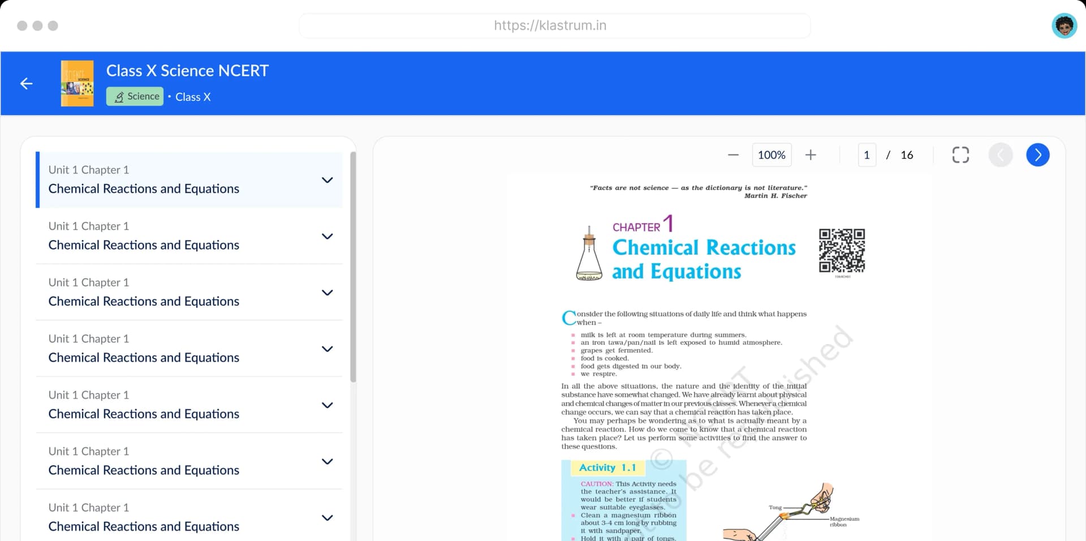The image size is (1086, 541).
Task: Click the total page count 16
Action: point(907,155)
